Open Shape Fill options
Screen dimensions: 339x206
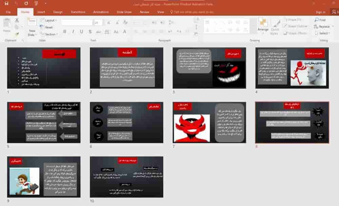[294, 20]
